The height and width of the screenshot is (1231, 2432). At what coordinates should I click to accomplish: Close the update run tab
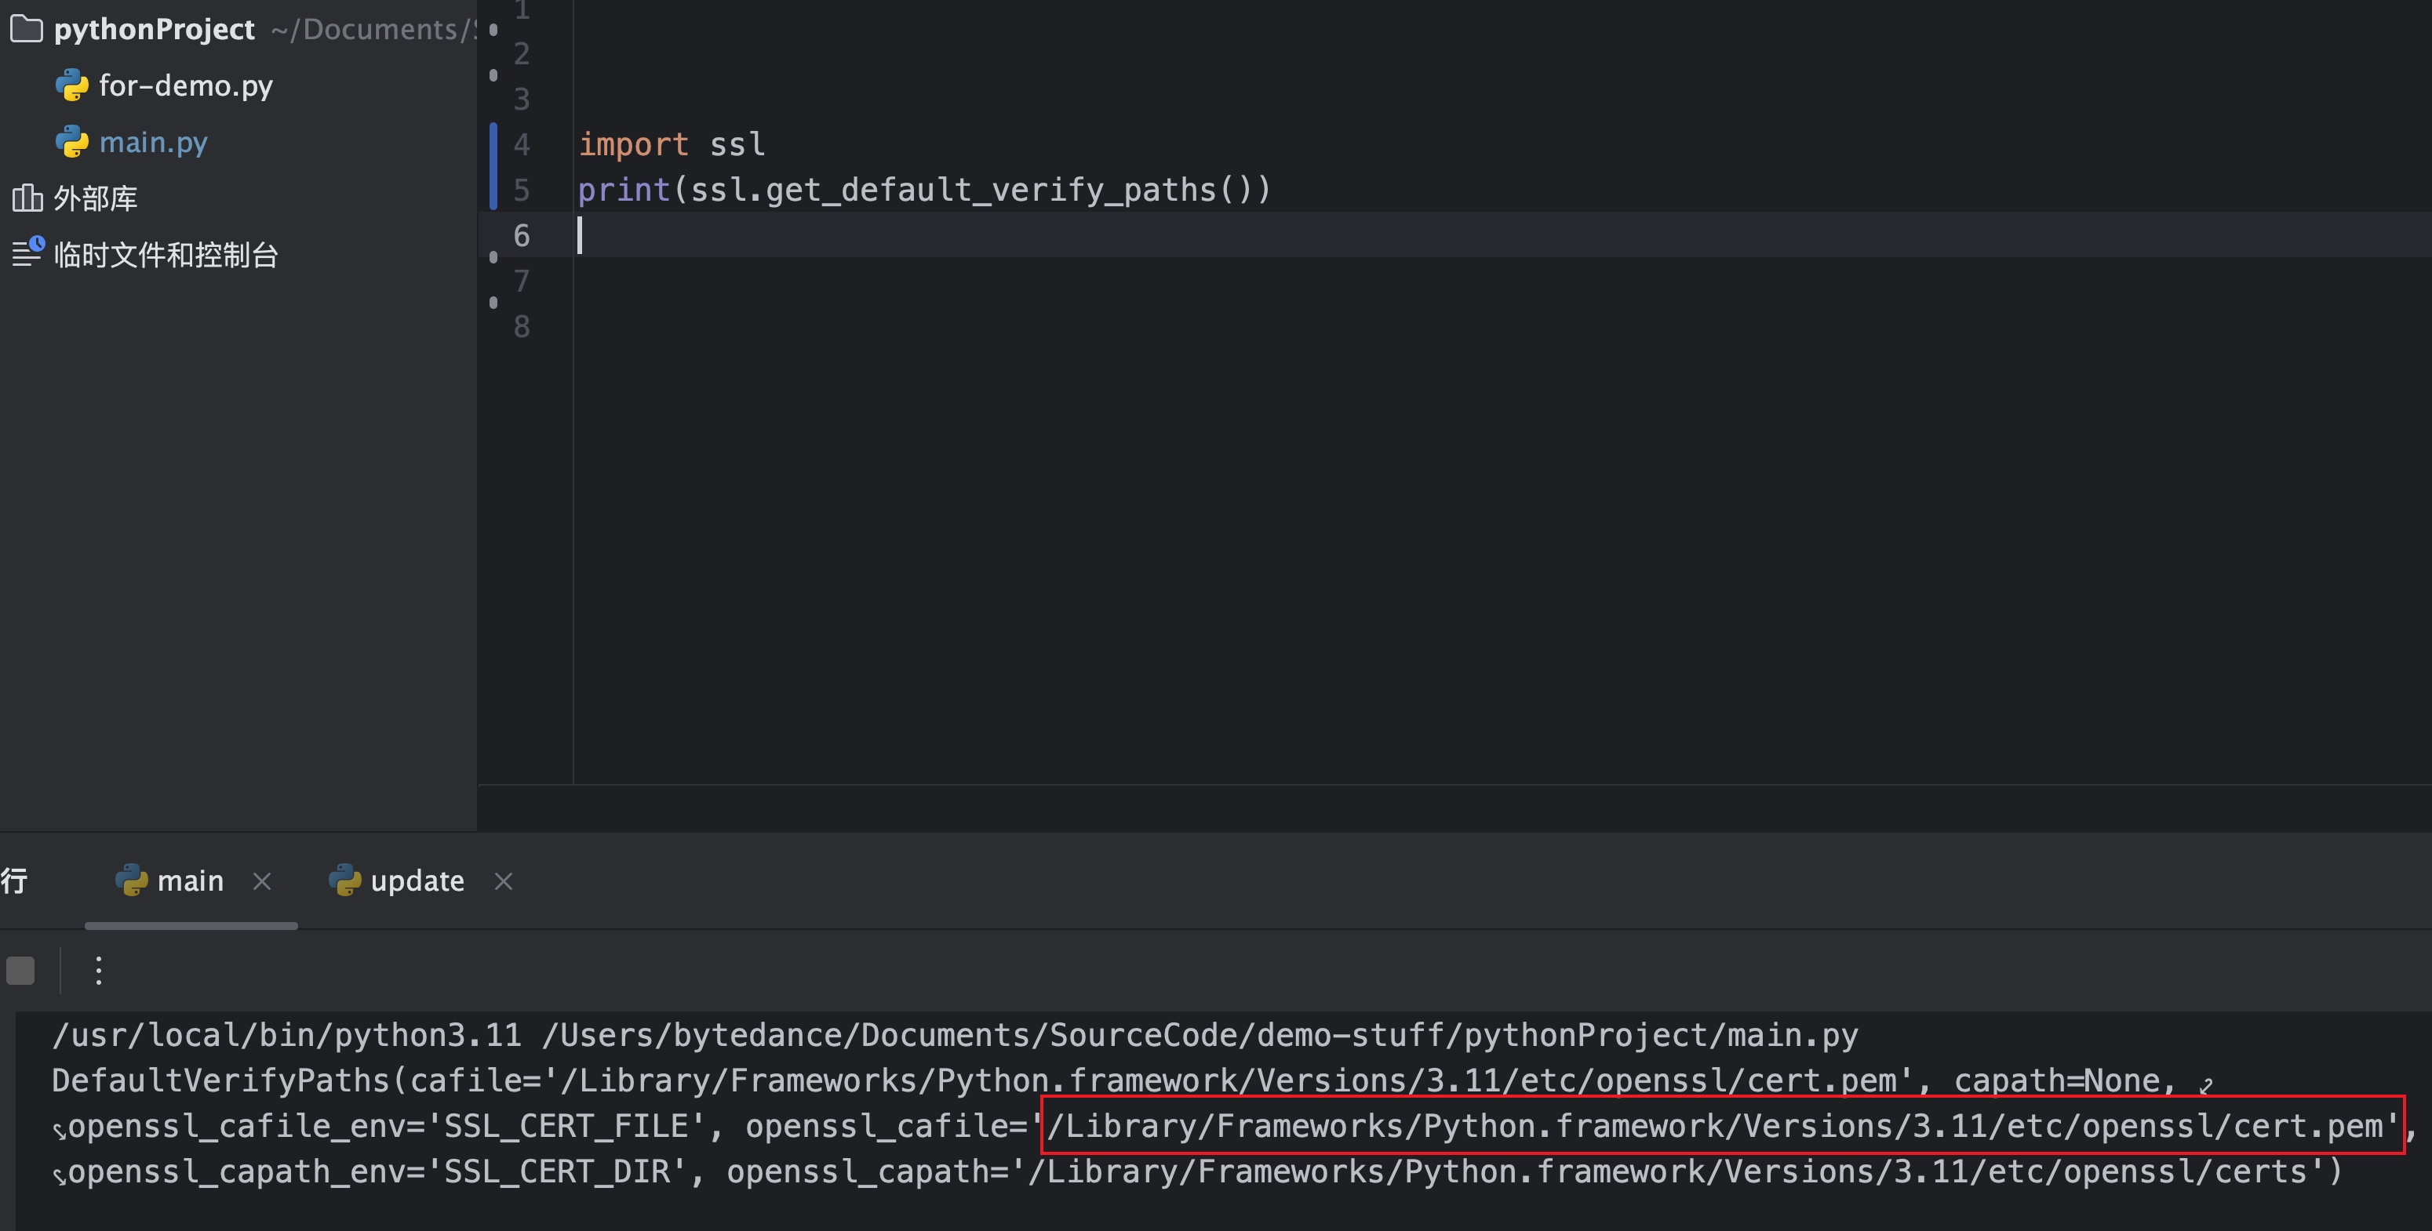[x=504, y=880]
